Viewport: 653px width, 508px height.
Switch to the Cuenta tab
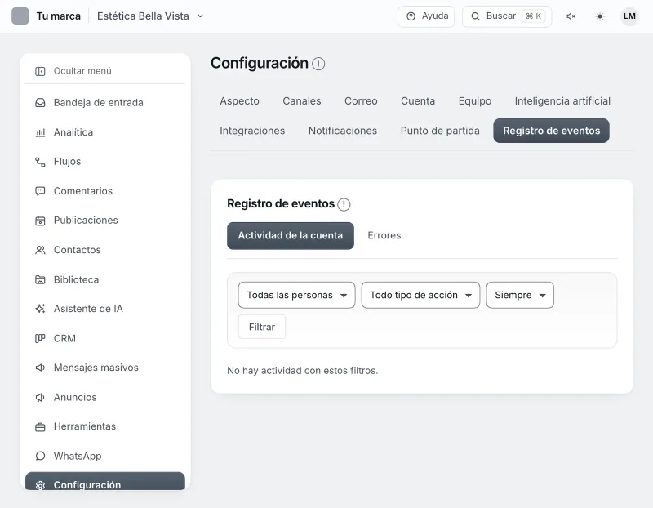(x=418, y=100)
